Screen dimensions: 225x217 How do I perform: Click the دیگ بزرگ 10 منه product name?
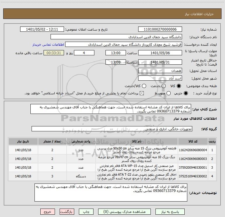click(x=137, y=159)
